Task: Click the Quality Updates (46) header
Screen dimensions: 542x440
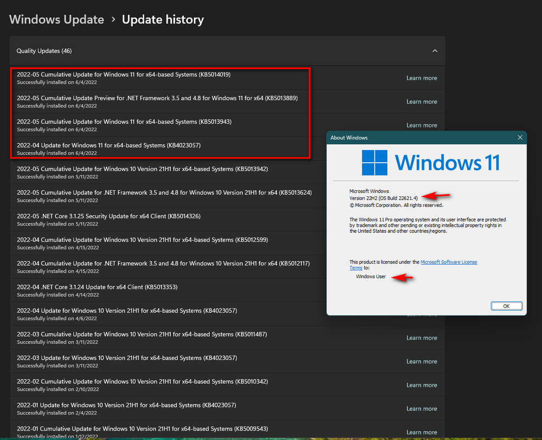Action: tap(227, 51)
